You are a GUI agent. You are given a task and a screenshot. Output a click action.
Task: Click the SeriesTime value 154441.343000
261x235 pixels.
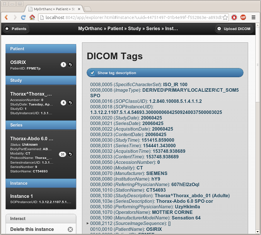point(159,146)
